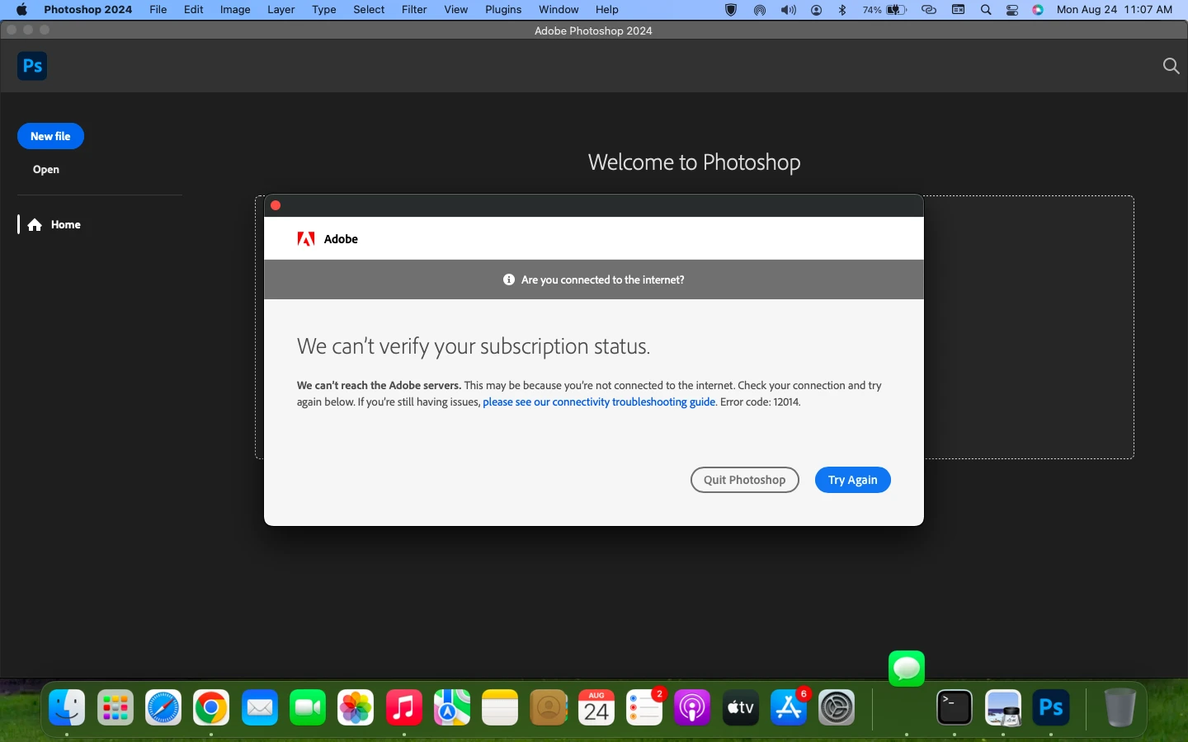Click the Photoshop Ps logo on the home screen

point(32,66)
